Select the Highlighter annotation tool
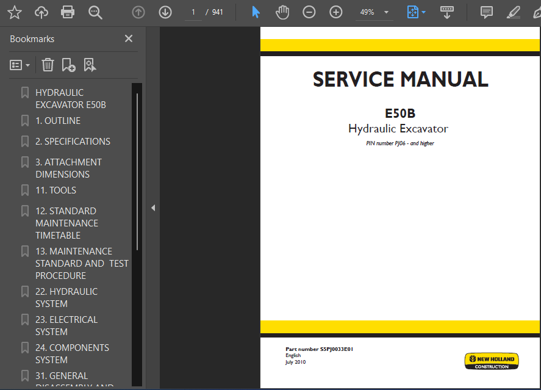This screenshot has width=541, height=390. pos(513,12)
